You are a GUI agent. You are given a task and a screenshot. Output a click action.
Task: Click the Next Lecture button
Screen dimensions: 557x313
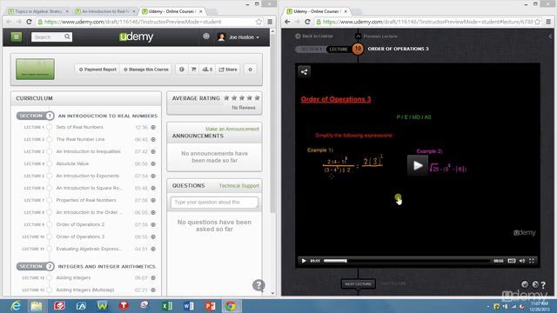click(358, 284)
